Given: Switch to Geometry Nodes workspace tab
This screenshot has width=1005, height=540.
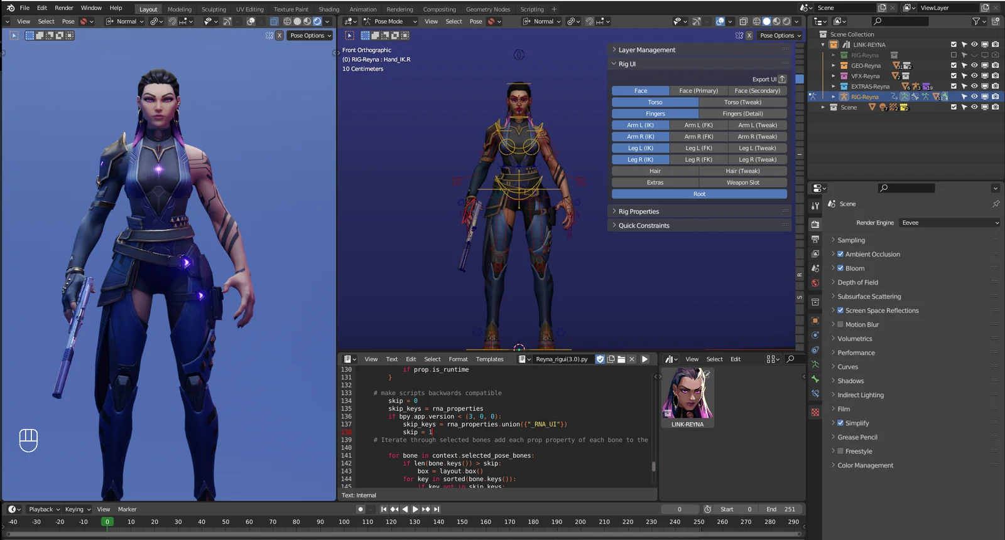Looking at the screenshot, I should (488, 9).
